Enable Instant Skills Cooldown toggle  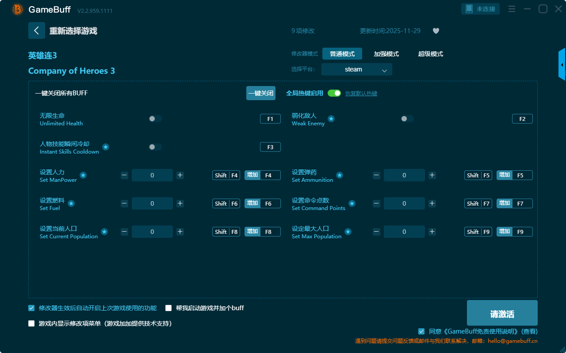click(x=155, y=147)
